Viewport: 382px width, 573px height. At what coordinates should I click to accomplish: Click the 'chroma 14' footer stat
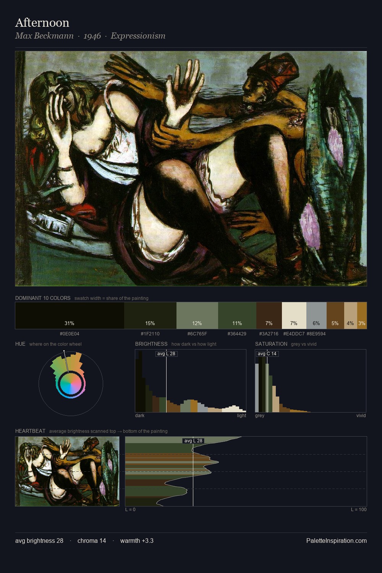92,541
